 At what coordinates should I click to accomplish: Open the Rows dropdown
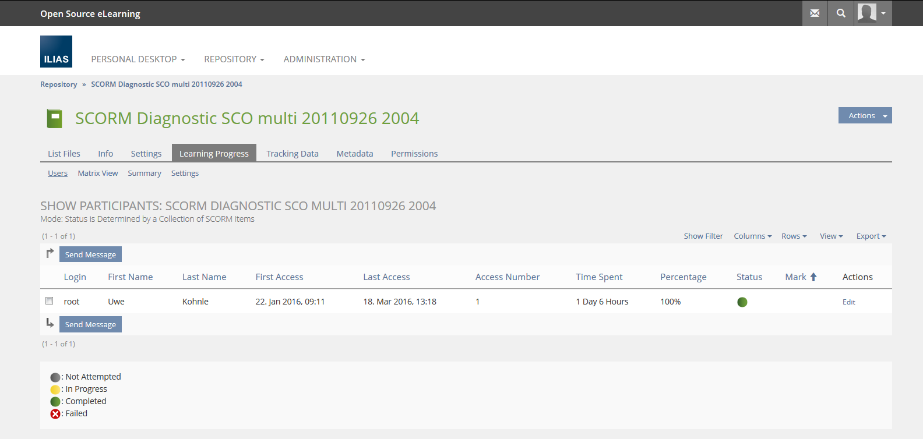tap(794, 236)
